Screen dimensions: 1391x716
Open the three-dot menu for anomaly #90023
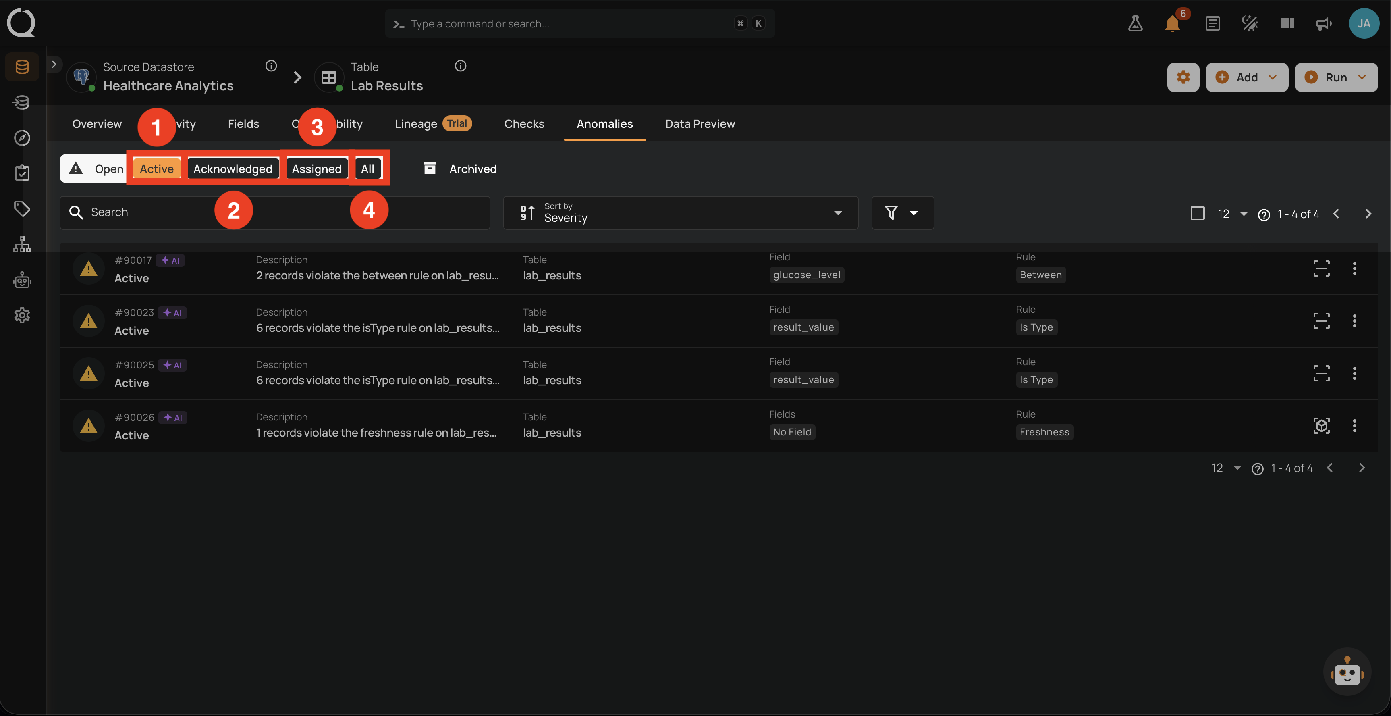(x=1354, y=321)
